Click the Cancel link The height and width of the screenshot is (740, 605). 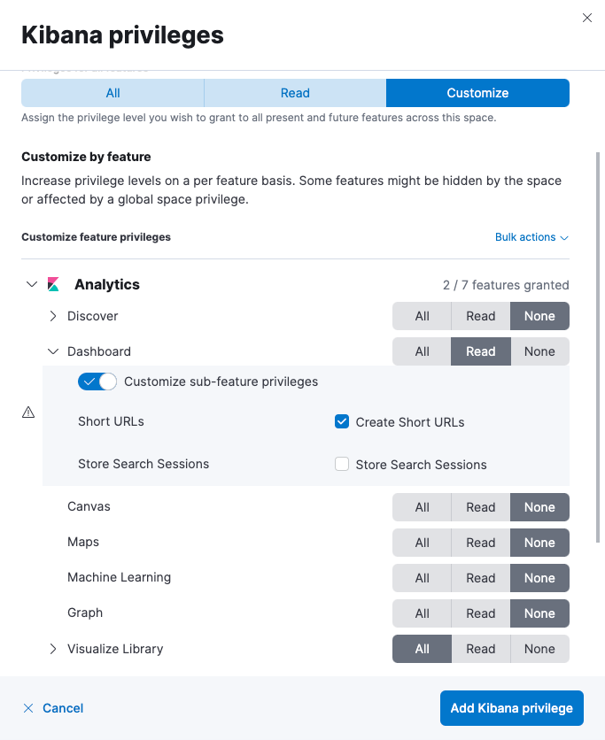point(63,708)
